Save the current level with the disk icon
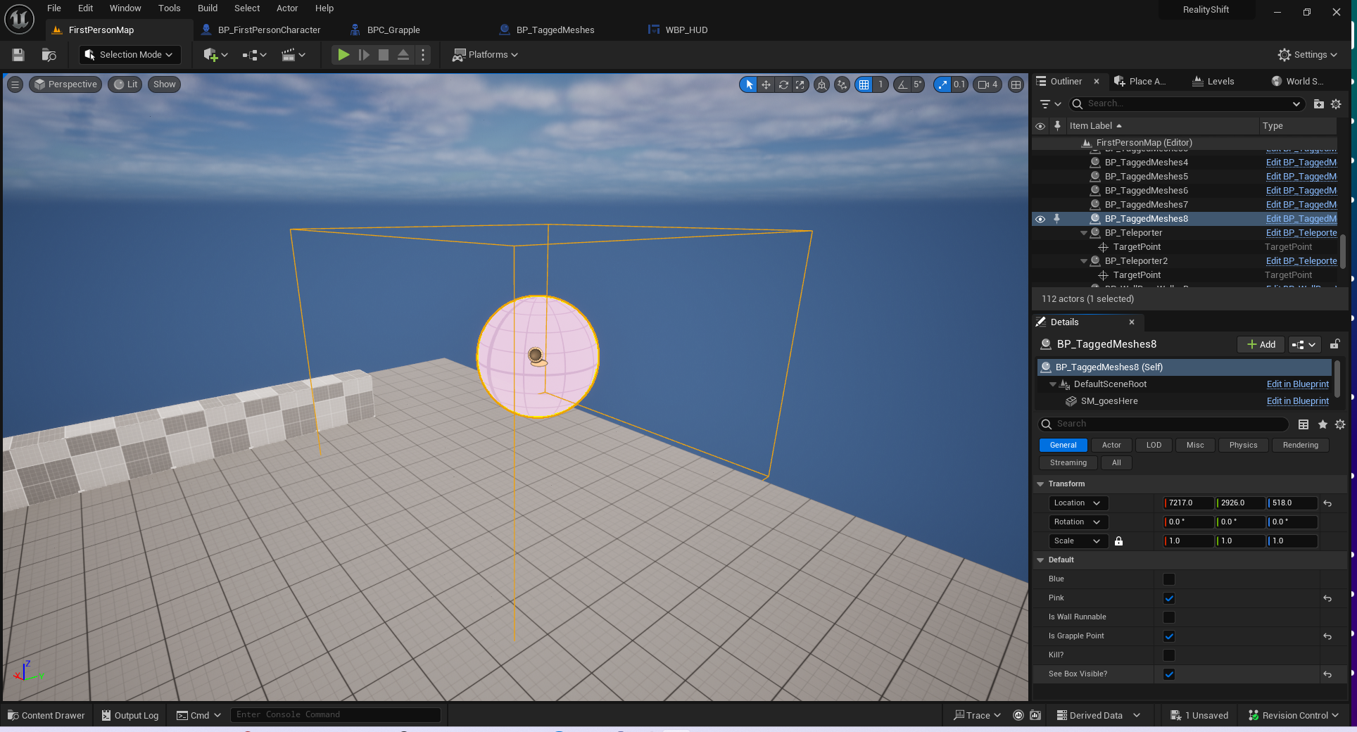 tap(18, 55)
